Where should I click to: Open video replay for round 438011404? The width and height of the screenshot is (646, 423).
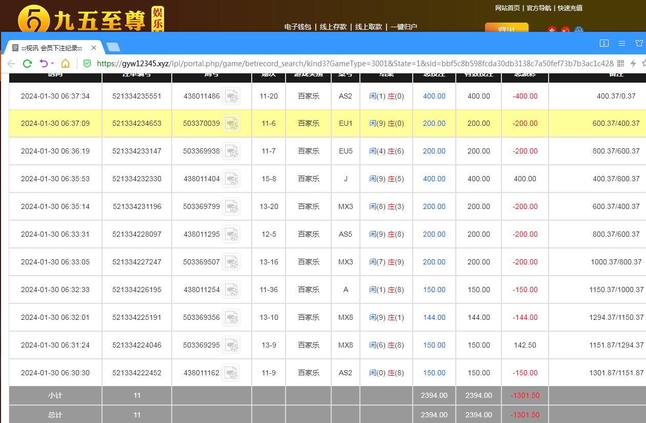(x=231, y=179)
